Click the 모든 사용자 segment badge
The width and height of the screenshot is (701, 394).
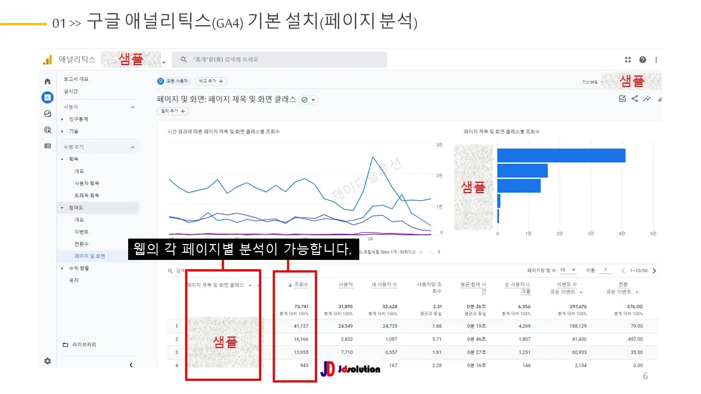point(173,81)
